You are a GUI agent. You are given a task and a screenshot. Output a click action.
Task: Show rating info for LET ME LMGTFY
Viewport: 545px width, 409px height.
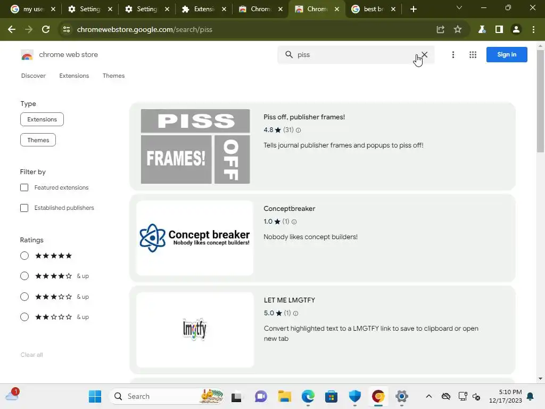pos(296,313)
